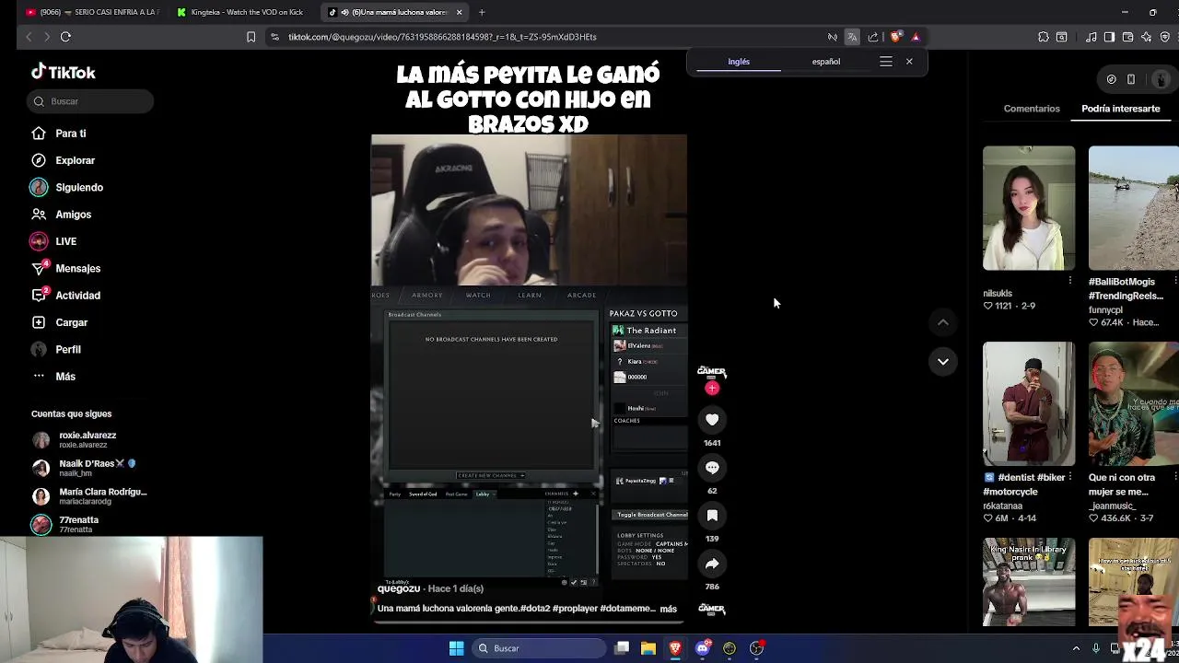Switch to Podría interesarte tab
1179x663 pixels.
[1120, 109]
